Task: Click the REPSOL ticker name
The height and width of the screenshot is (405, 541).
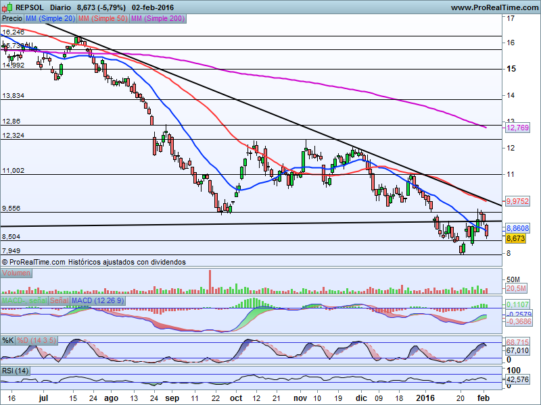Action: pos(30,7)
